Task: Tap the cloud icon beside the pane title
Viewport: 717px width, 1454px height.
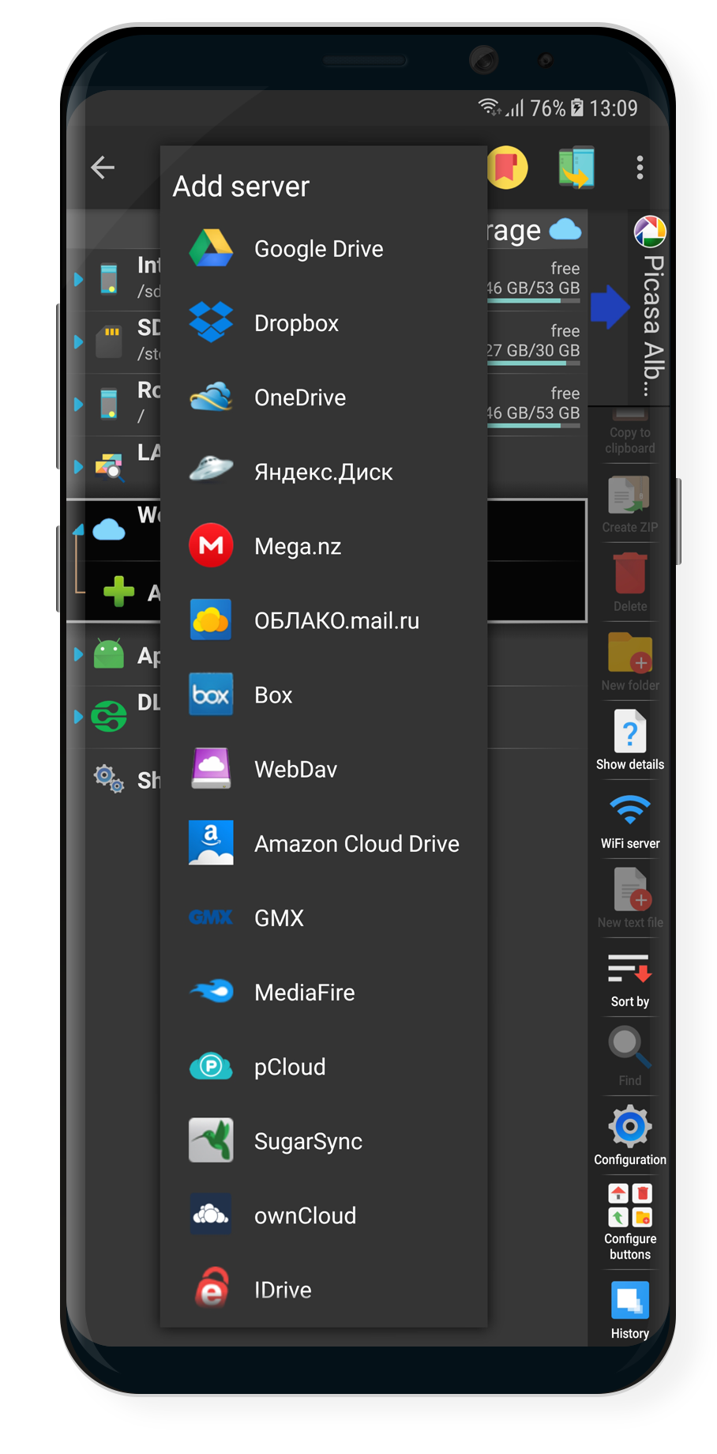Action: [565, 230]
